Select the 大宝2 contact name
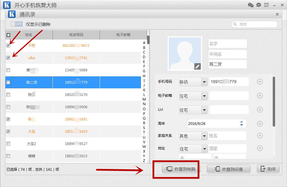 (32, 143)
